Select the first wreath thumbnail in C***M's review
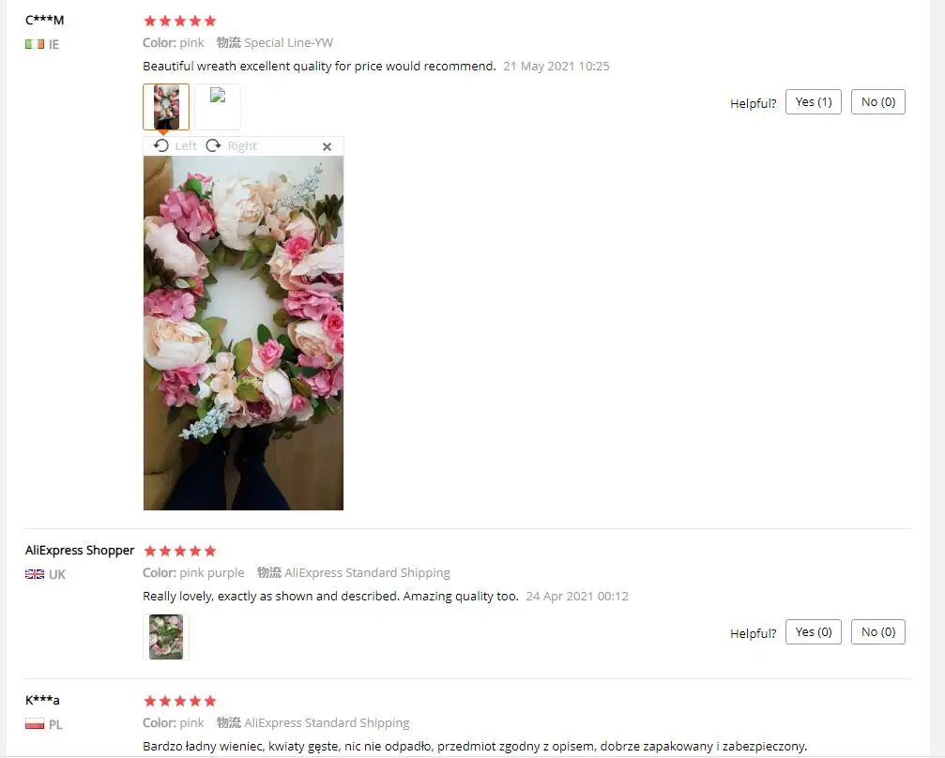This screenshot has height=758, width=945. click(x=166, y=107)
